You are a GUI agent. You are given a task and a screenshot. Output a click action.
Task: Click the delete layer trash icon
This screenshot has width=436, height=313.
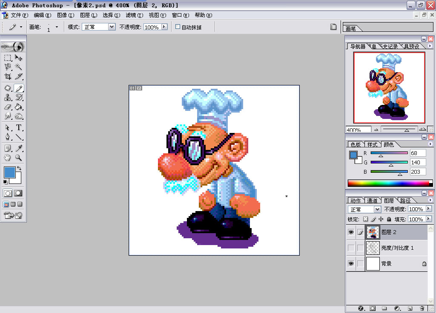(422, 308)
